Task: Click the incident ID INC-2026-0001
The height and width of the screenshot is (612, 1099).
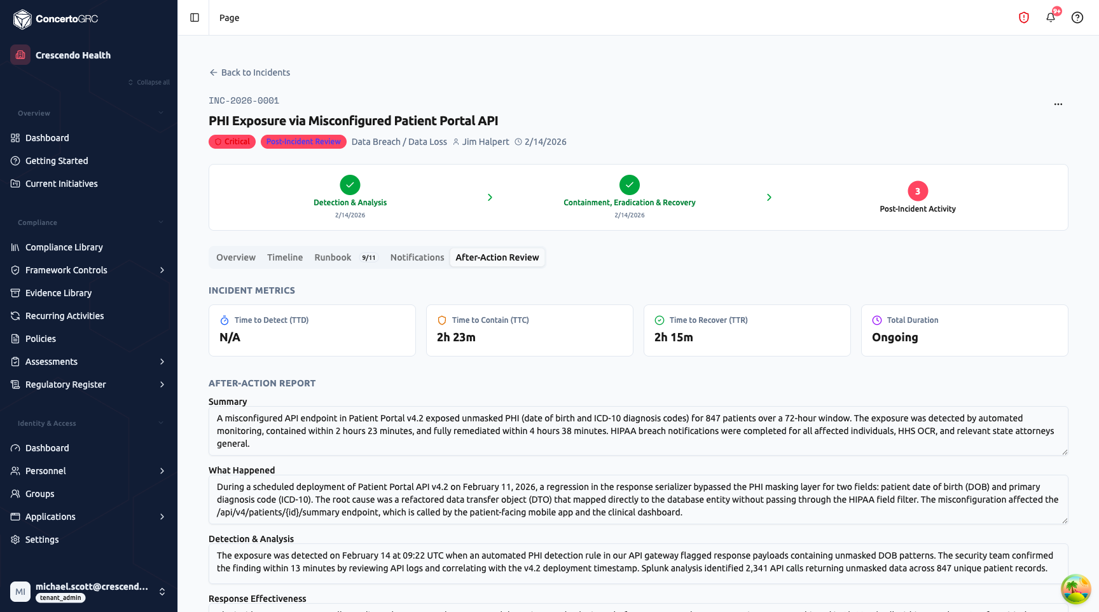Action: click(x=244, y=100)
